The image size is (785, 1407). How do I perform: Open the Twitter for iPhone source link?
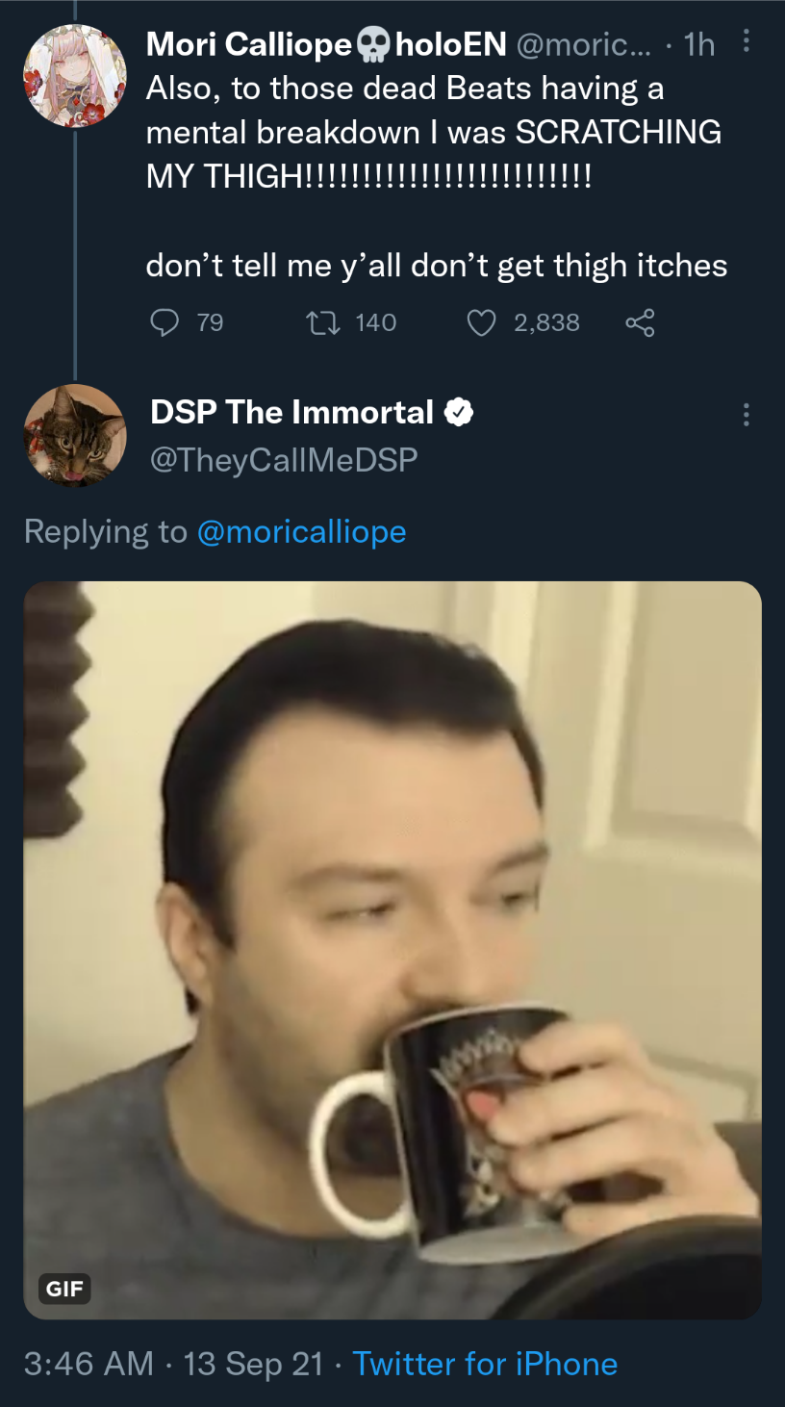tap(485, 1364)
